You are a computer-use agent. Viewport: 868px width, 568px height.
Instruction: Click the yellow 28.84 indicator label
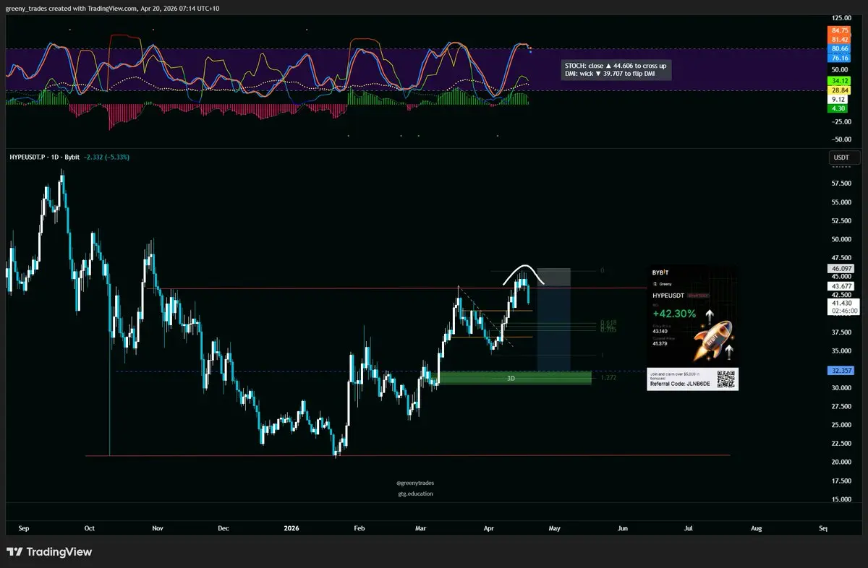pos(840,90)
